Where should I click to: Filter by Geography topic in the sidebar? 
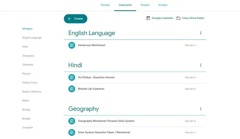[28, 56]
